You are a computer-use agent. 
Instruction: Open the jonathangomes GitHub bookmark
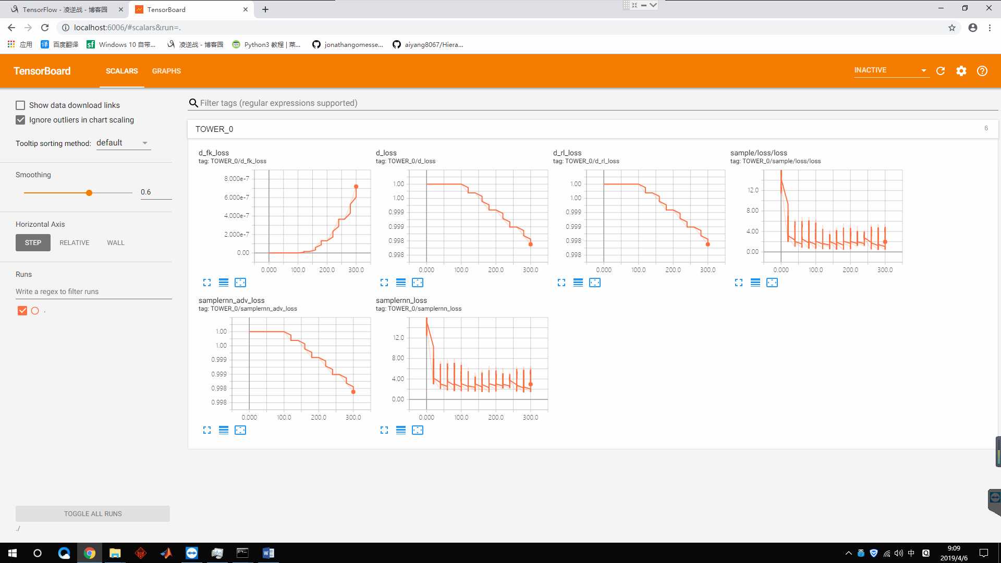point(348,44)
